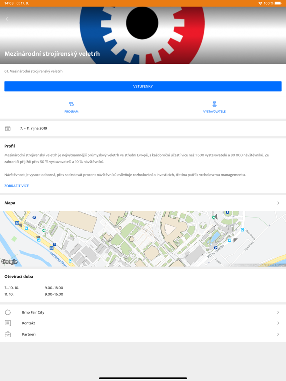Tap the back arrow icon

pyautogui.click(x=8, y=19)
